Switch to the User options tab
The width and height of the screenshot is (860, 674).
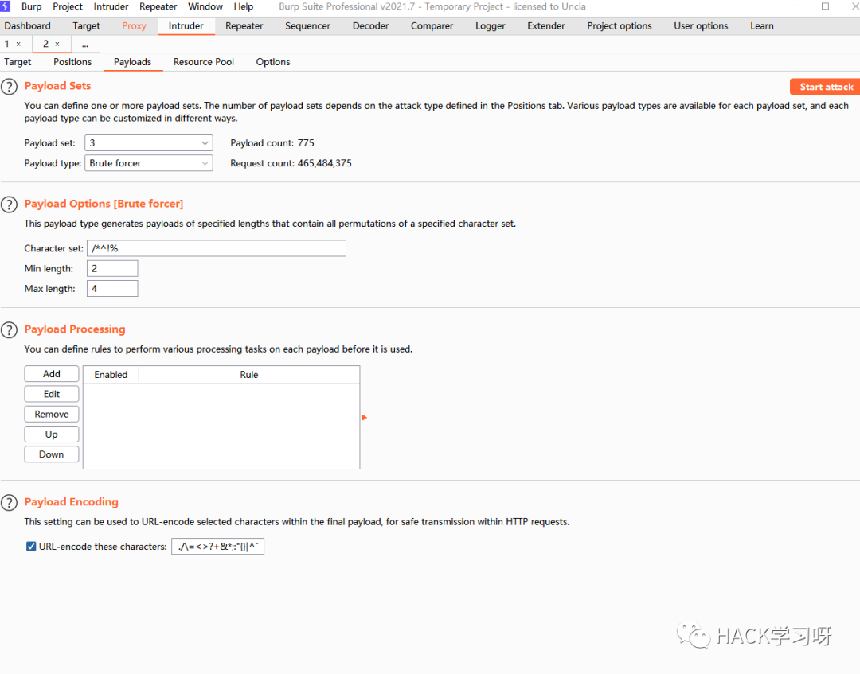tap(701, 25)
